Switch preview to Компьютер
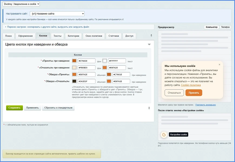This screenshot has height=162, width=235. (212, 27)
